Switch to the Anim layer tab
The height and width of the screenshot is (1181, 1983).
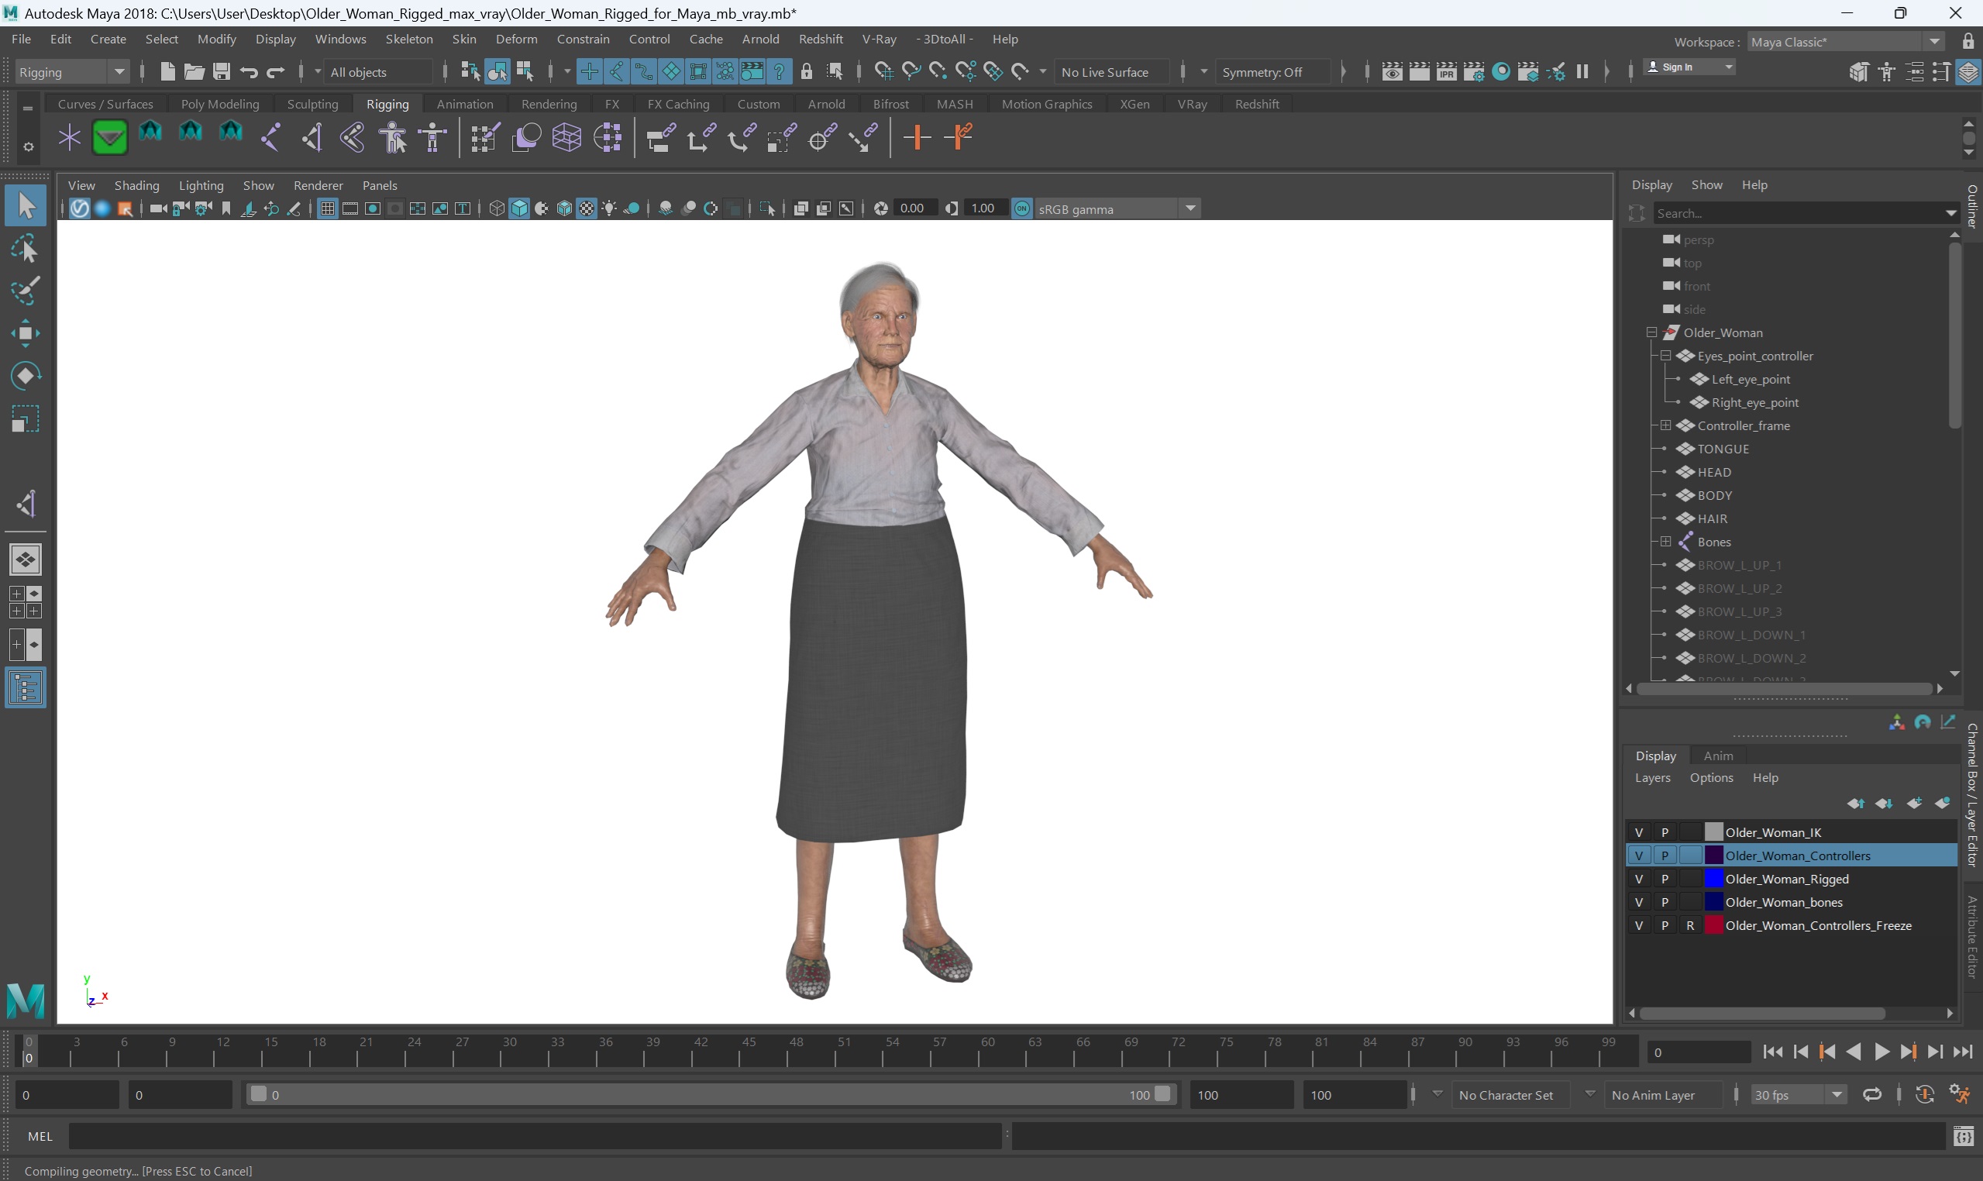click(1718, 756)
